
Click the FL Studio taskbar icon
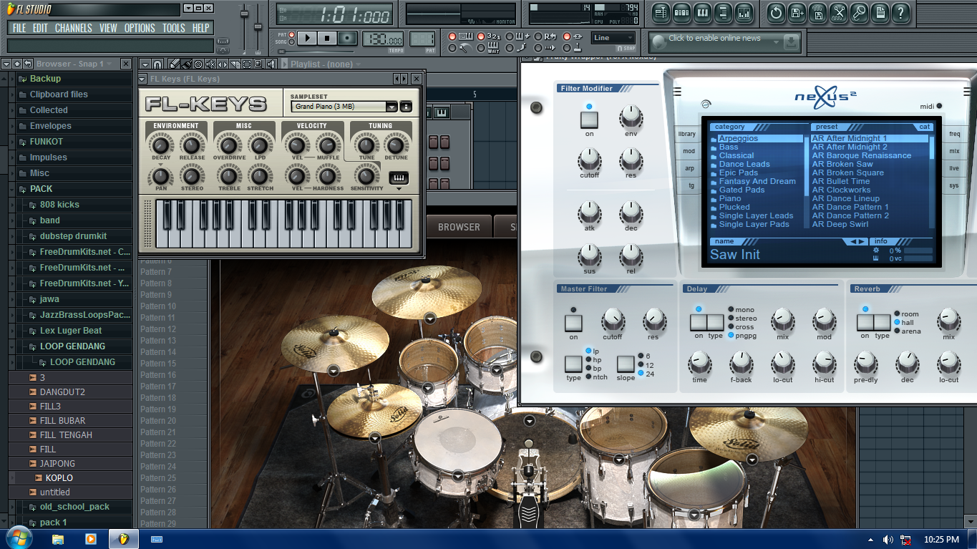tap(124, 539)
